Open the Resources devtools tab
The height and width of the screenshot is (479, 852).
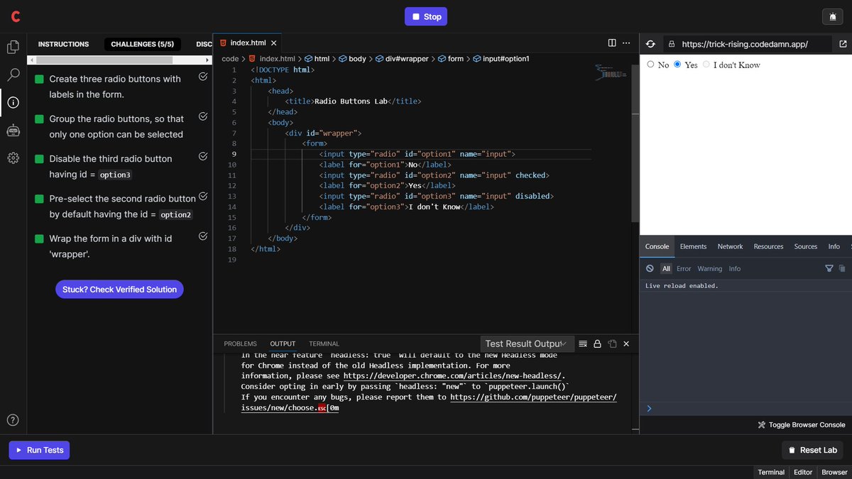point(768,246)
